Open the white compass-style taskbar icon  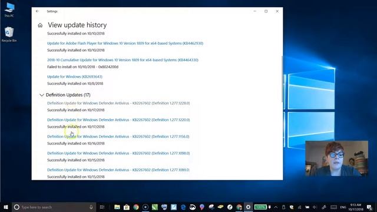(230, 207)
